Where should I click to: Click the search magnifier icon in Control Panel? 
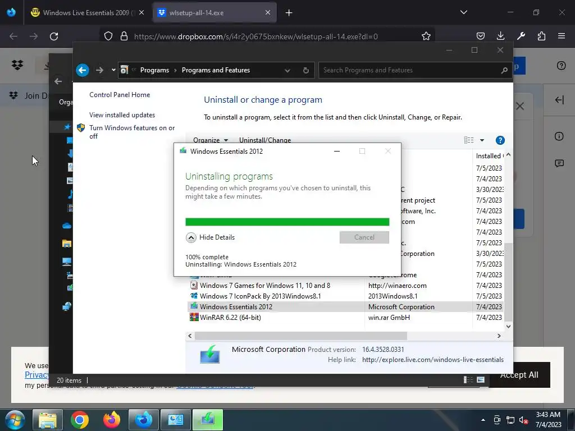click(504, 70)
